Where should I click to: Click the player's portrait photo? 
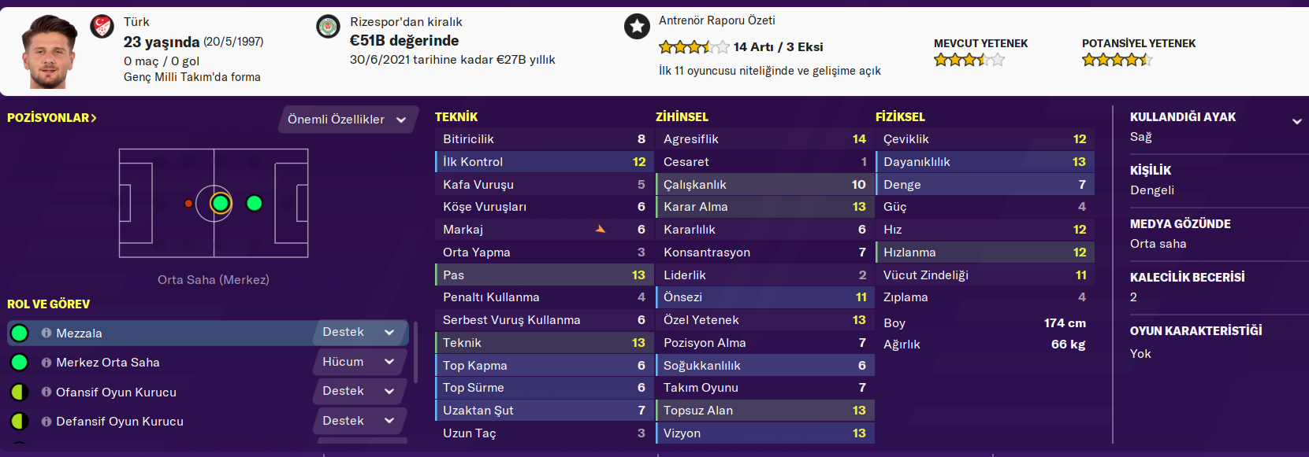point(49,52)
